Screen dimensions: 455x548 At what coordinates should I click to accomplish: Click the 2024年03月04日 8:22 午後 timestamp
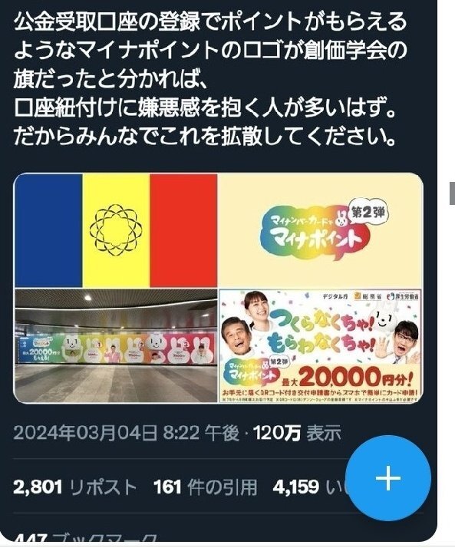click(127, 434)
